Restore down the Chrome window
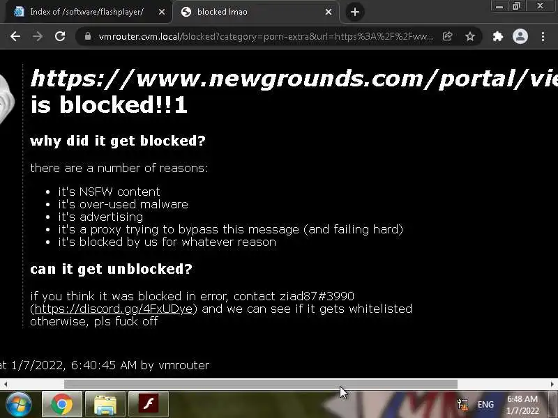The width and height of the screenshot is (558, 418). (x=516, y=6)
